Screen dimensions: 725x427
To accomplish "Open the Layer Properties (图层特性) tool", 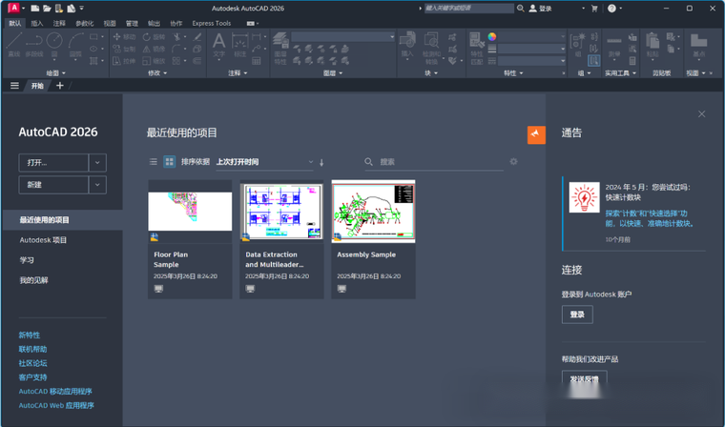I will click(x=280, y=49).
